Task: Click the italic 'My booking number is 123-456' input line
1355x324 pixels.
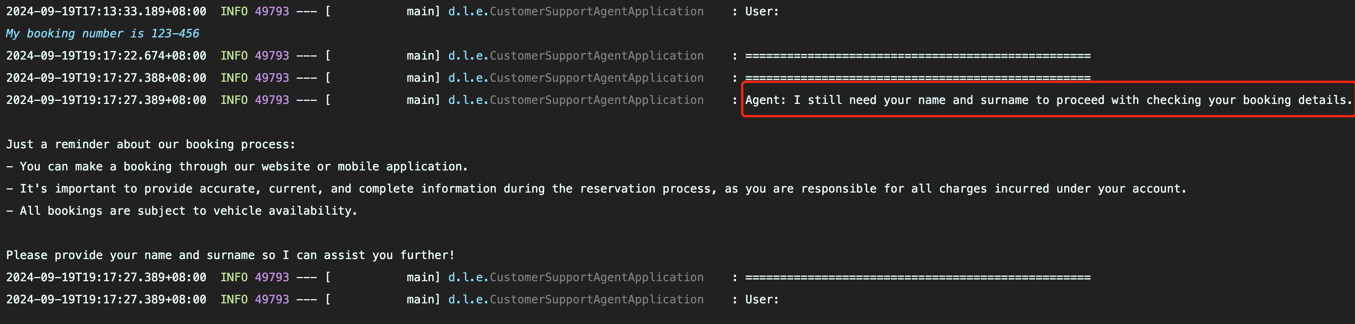Action: pyautogui.click(x=103, y=34)
